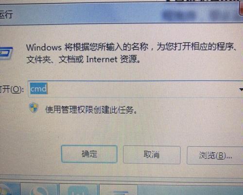Click the 文件夹、文档或 Internet 资源 text line
Image resolution: width=243 pixels, height=195 pixels.
pos(83,59)
